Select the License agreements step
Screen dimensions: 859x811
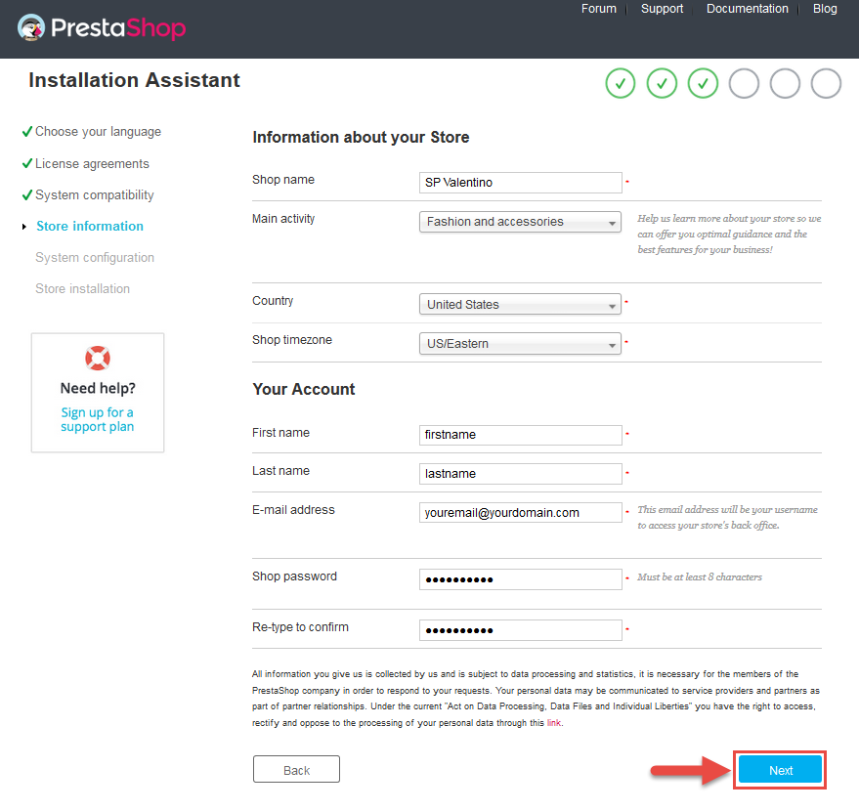92,163
